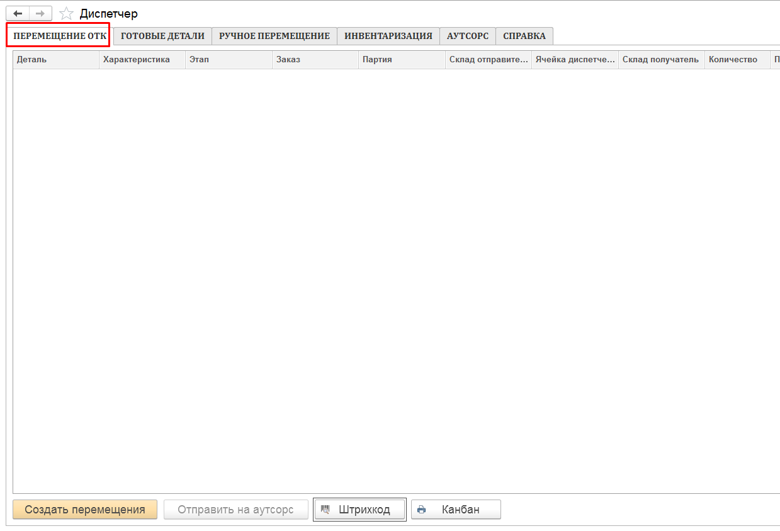
Task: Add Диспетчер to favorites with star
Action: pos(66,14)
